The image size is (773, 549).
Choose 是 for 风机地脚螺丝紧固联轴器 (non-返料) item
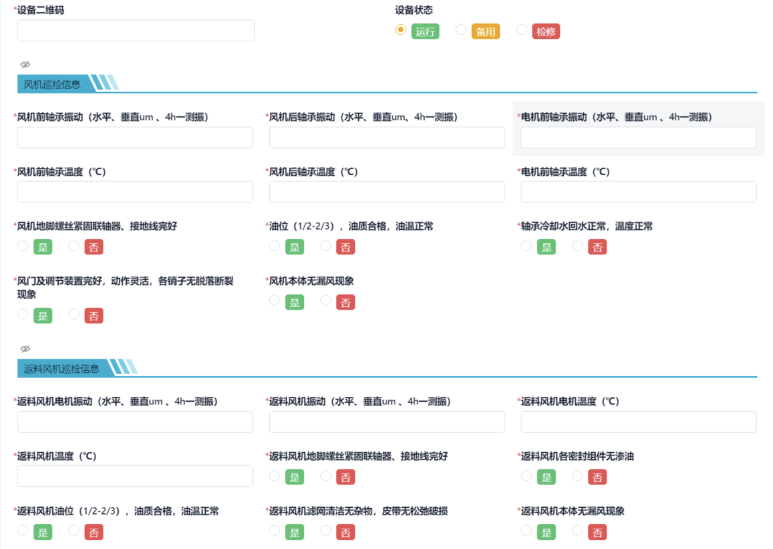click(23, 245)
